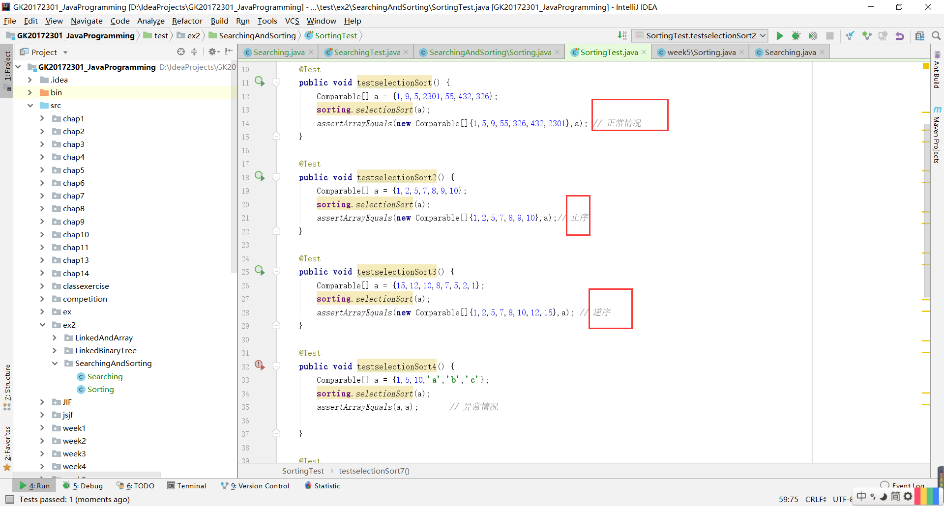
Task: Click the Stop square icon in toolbar
Action: [830, 36]
